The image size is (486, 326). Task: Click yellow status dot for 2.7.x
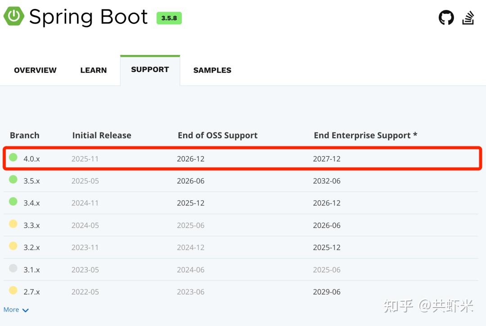[13, 290]
